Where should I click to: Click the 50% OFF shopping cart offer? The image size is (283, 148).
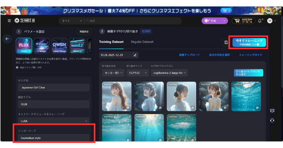244,21
